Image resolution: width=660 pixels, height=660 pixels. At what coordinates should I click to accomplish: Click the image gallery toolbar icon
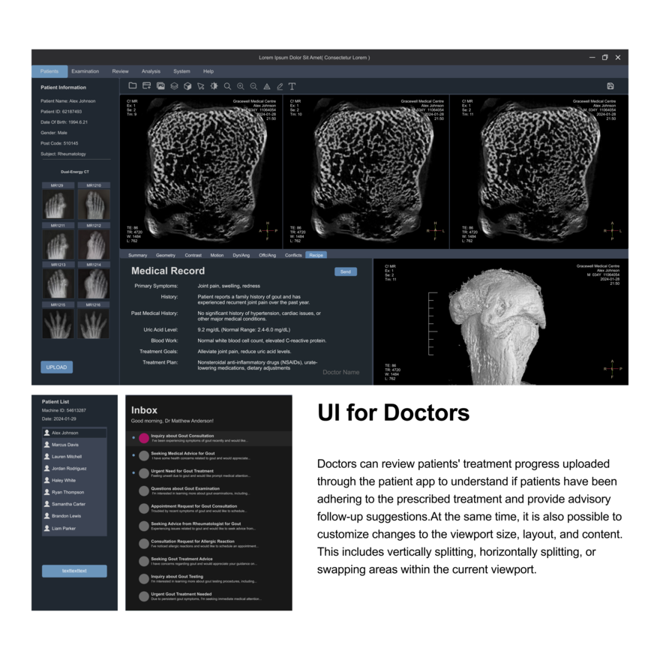pyautogui.click(x=160, y=85)
